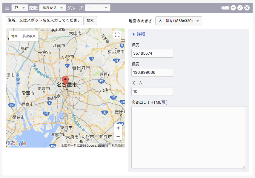This screenshot has height=178, width=255.
Task: Switch to 地図 map view tab
Action: (14, 36)
